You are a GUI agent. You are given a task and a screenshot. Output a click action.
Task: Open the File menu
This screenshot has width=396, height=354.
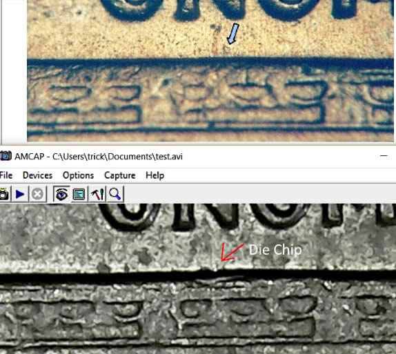click(x=6, y=175)
